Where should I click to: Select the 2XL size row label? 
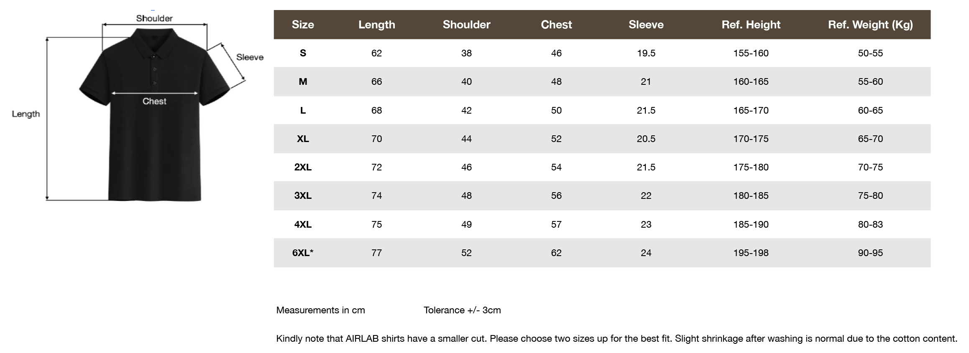[x=303, y=167]
